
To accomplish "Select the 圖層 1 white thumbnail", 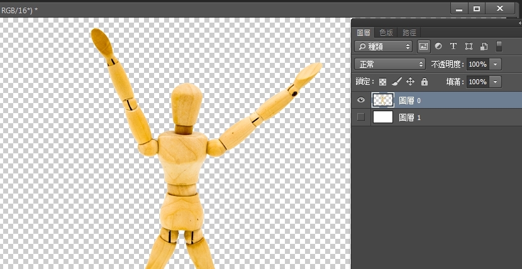I will (383, 117).
